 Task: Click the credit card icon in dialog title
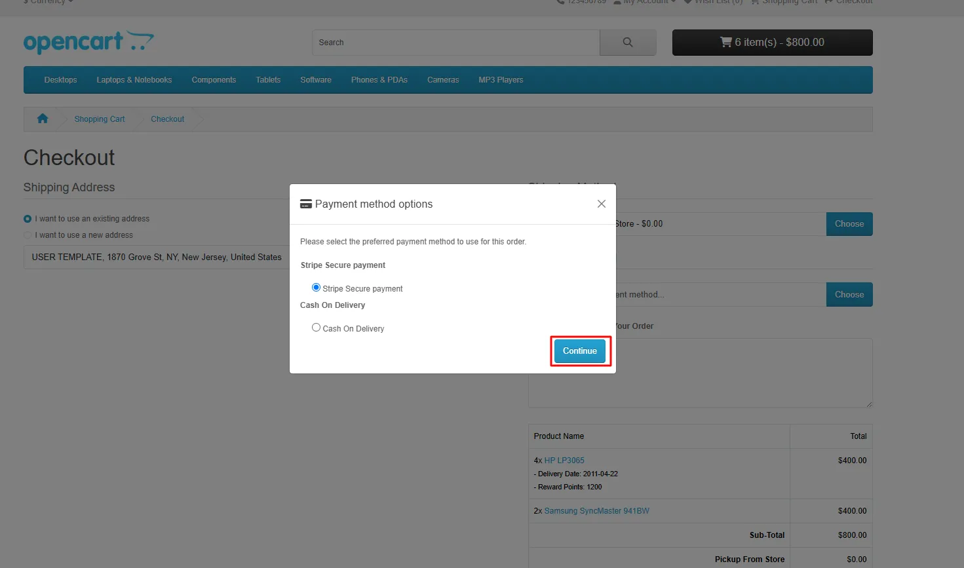tap(305, 204)
